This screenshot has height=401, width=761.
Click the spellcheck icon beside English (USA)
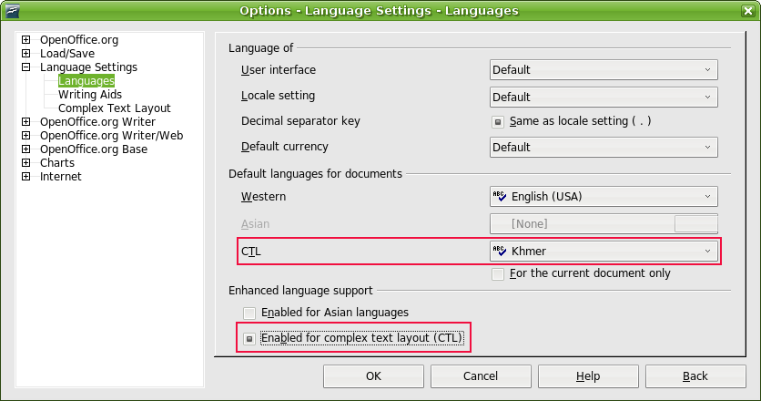pyautogui.click(x=500, y=196)
